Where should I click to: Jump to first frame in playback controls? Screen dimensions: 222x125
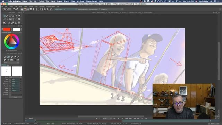(x=126, y=118)
